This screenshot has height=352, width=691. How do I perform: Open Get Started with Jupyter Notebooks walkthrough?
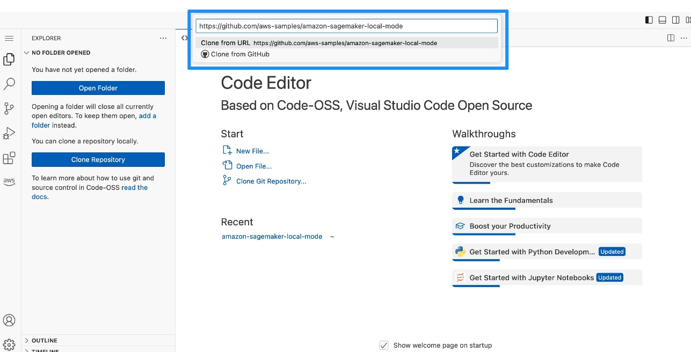pos(547,277)
